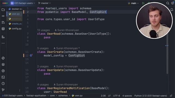Click the gutter override icon on line 12
The height and width of the screenshot is (98, 175).
[31, 55]
